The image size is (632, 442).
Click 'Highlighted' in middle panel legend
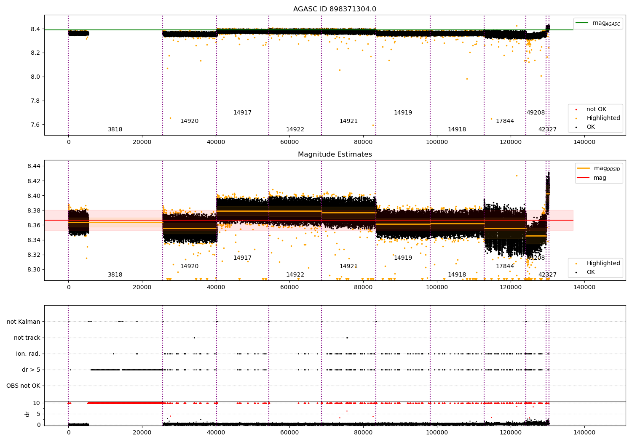(603, 264)
